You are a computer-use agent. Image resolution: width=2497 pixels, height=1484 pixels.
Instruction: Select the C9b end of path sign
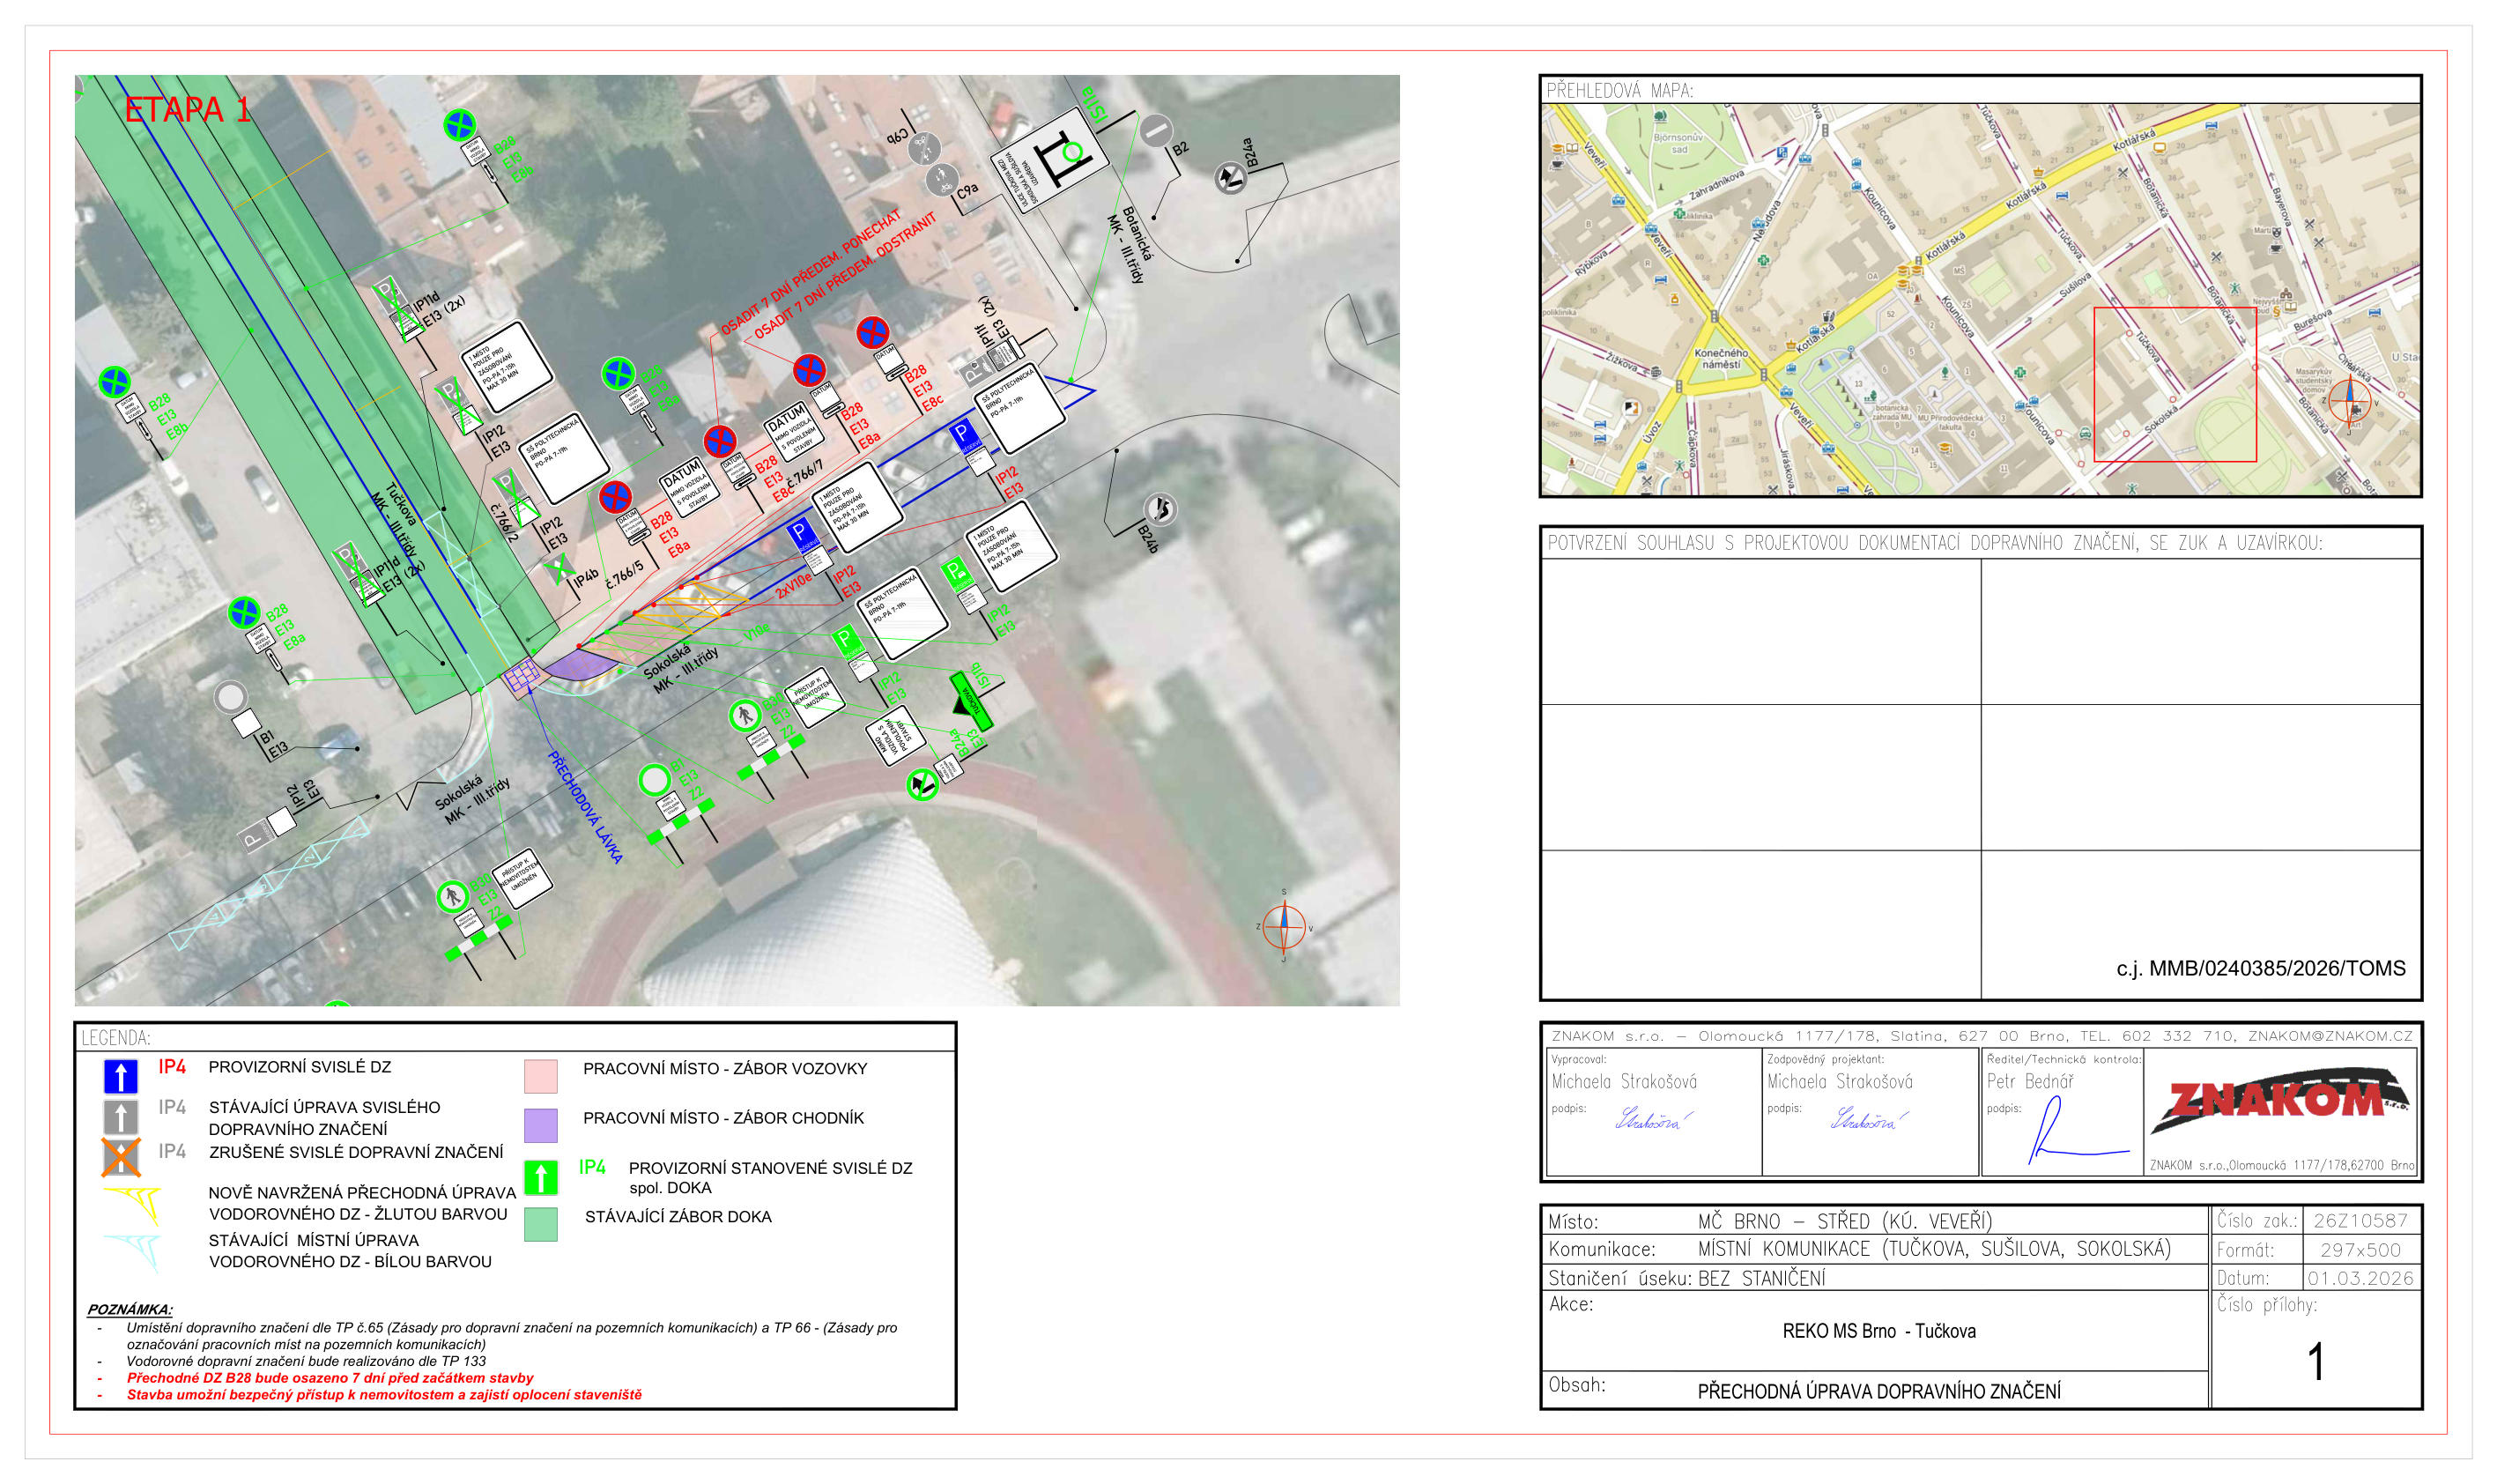click(x=924, y=150)
